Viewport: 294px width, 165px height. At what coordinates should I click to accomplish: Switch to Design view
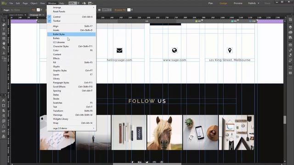click(223, 3)
